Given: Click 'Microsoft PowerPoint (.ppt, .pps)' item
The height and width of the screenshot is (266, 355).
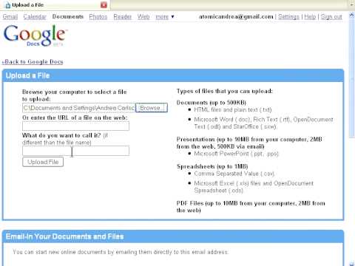Looking at the screenshot, I should click(236, 154).
